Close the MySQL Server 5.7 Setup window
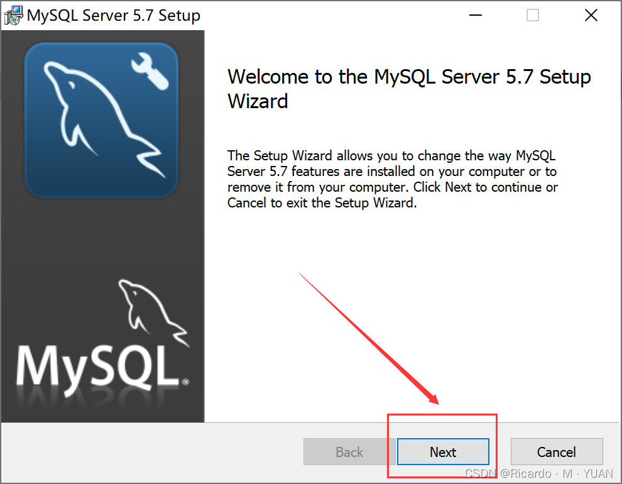 pyautogui.click(x=591, y=16)
